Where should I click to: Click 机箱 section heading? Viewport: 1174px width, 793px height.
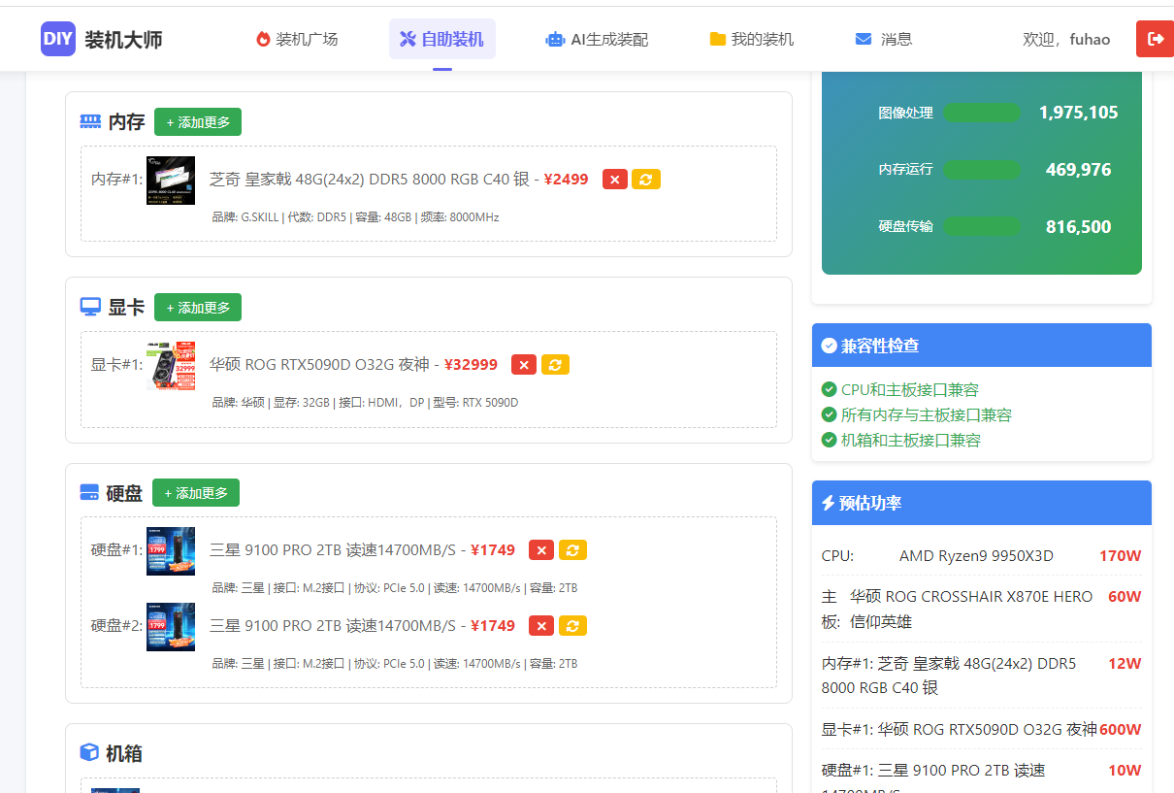click(x=124, y=753)
